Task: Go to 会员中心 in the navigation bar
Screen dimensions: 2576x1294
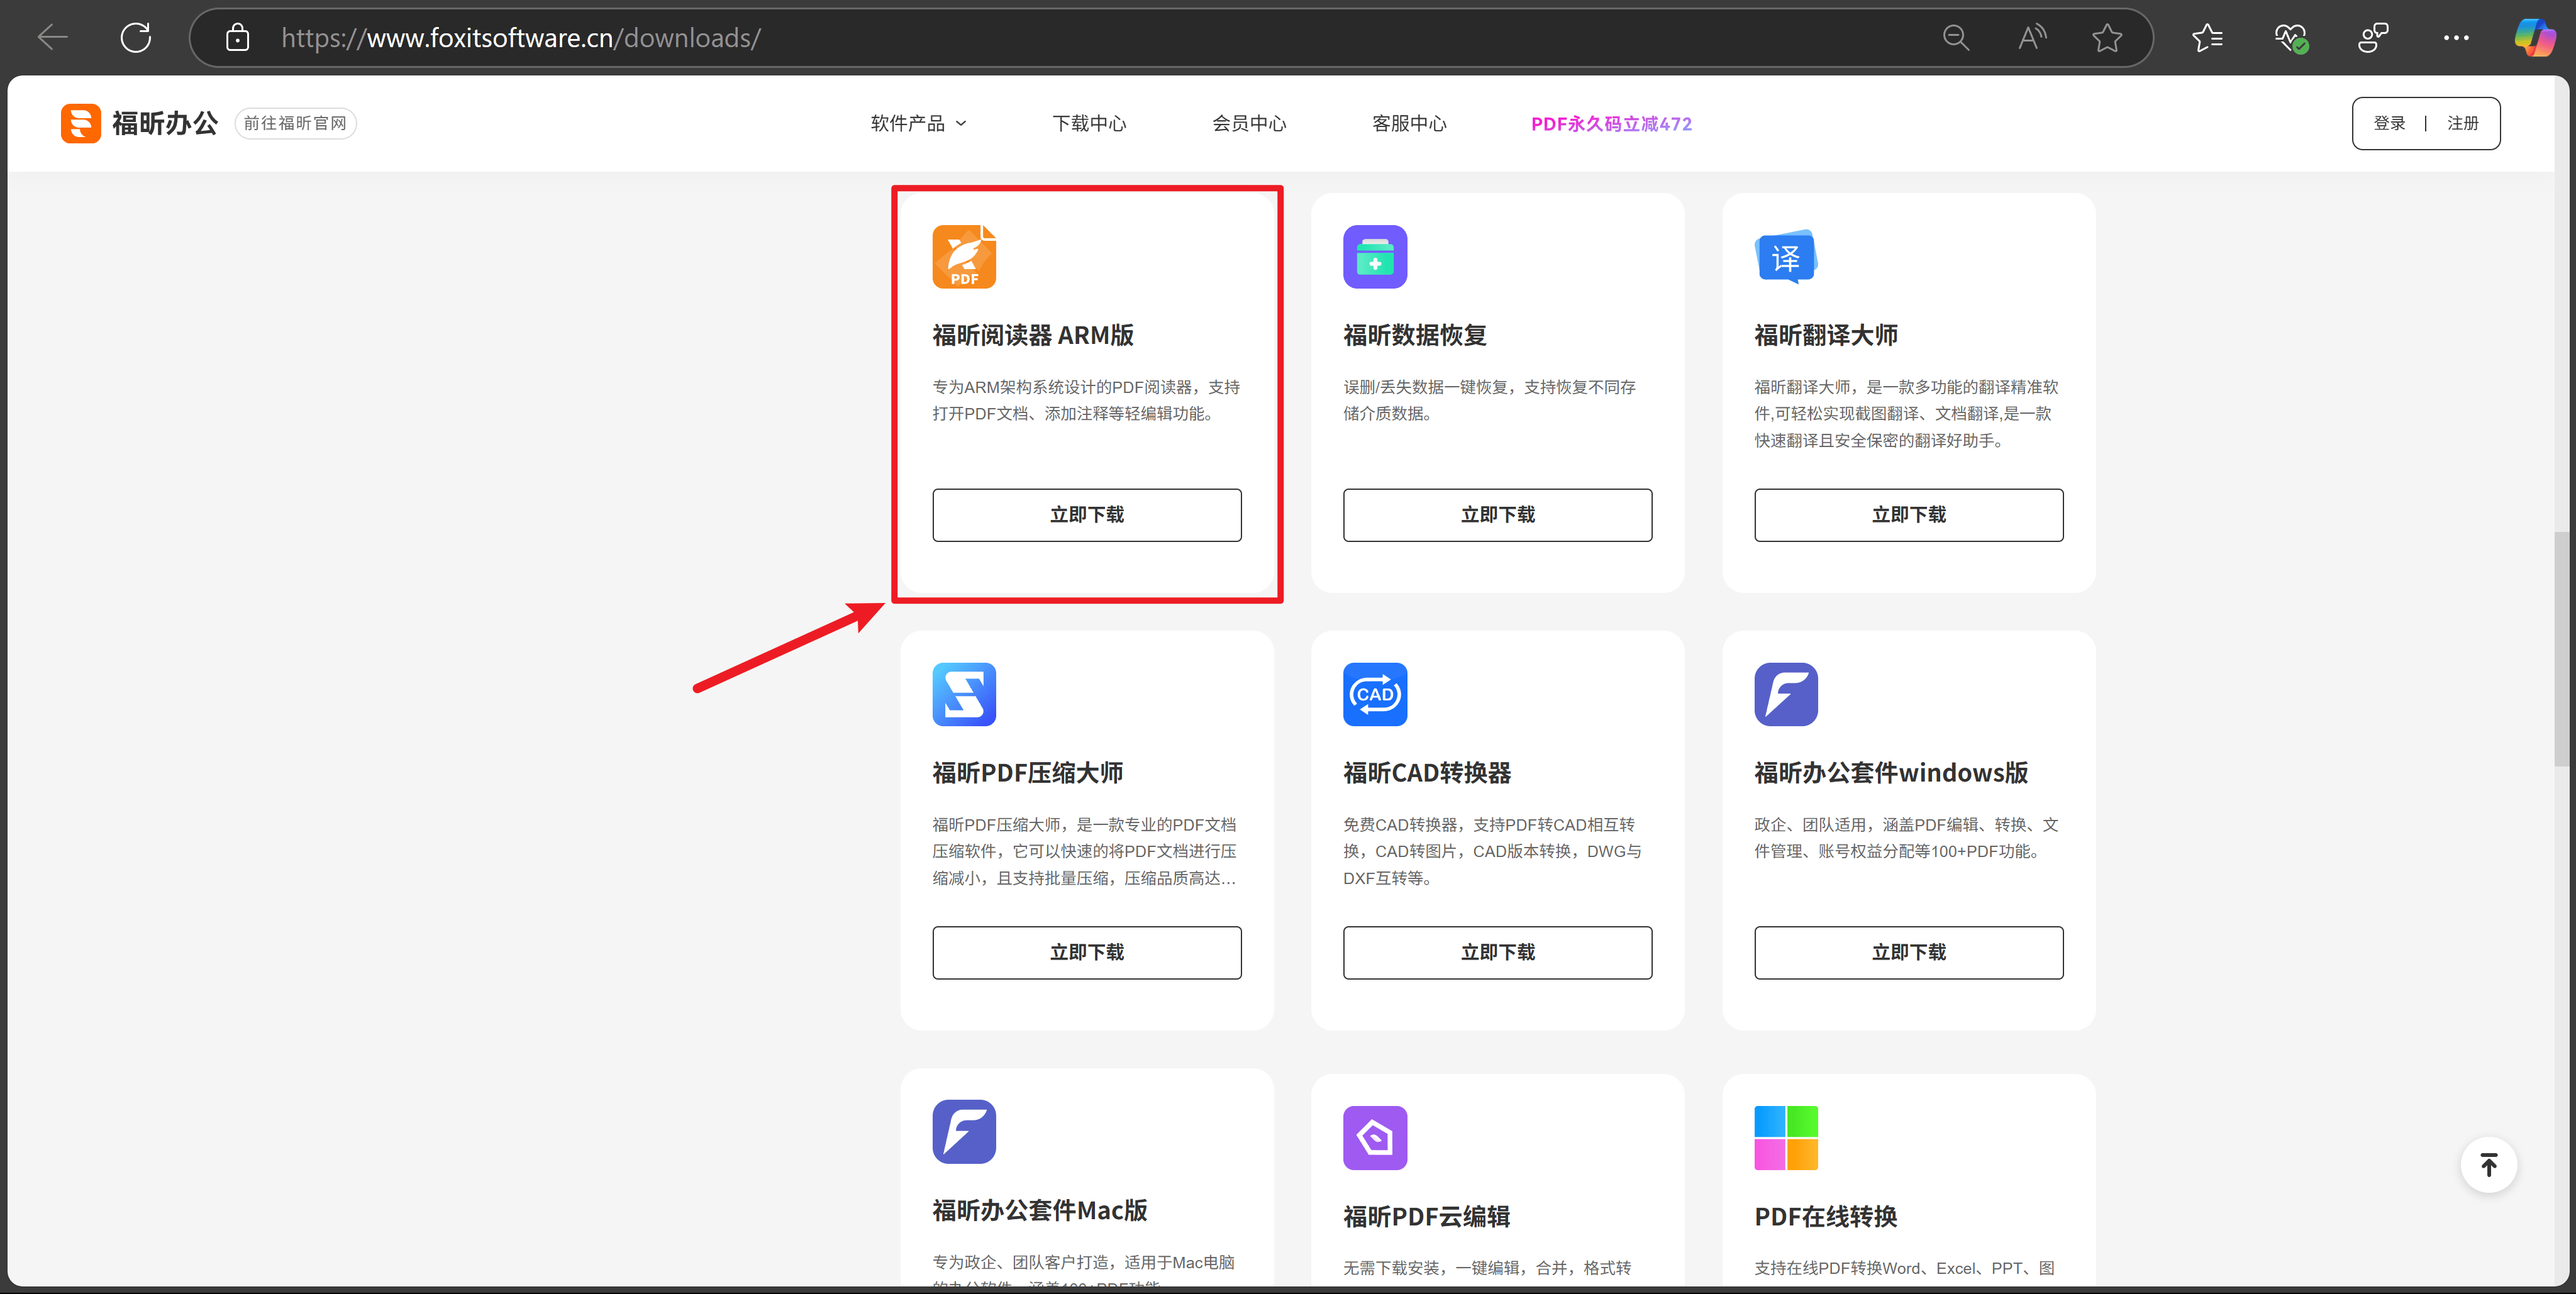Action: point(1248,123)
